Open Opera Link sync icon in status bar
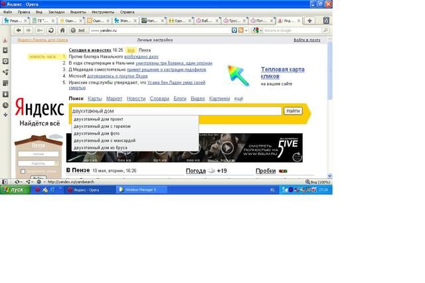 [x=17, y=182]
